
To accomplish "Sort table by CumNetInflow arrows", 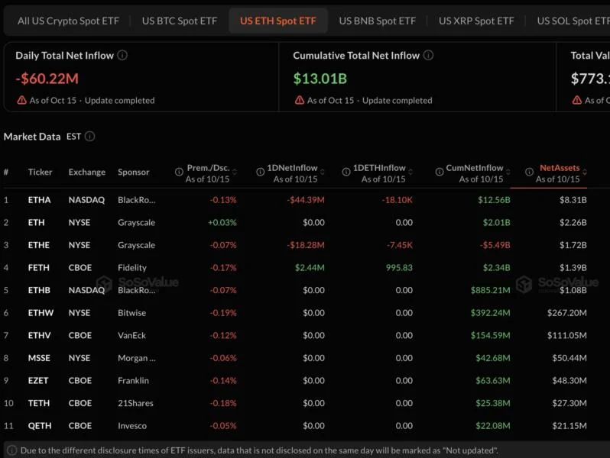I will (508, 172).
